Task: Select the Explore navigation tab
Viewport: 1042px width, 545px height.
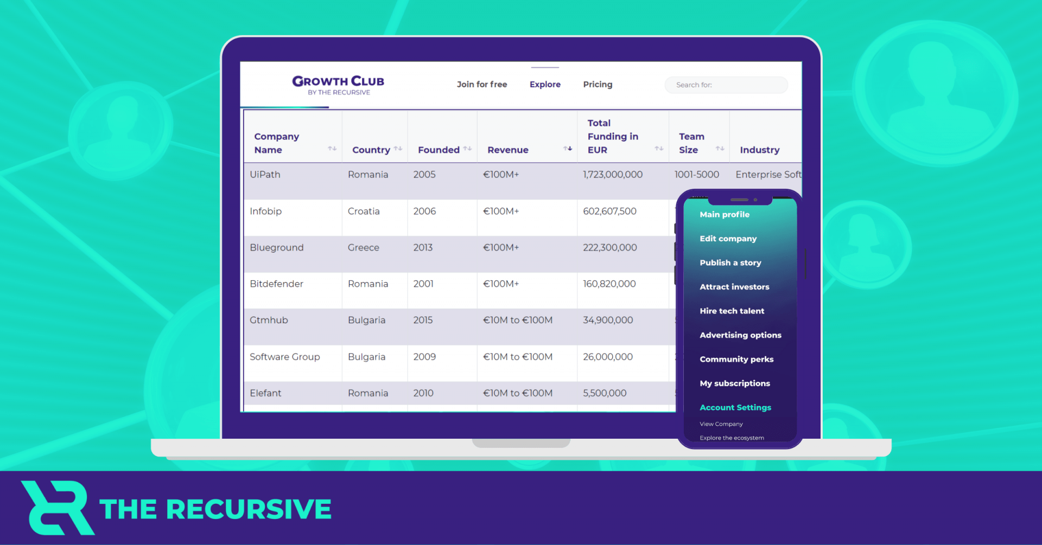Action: [545, 84]
